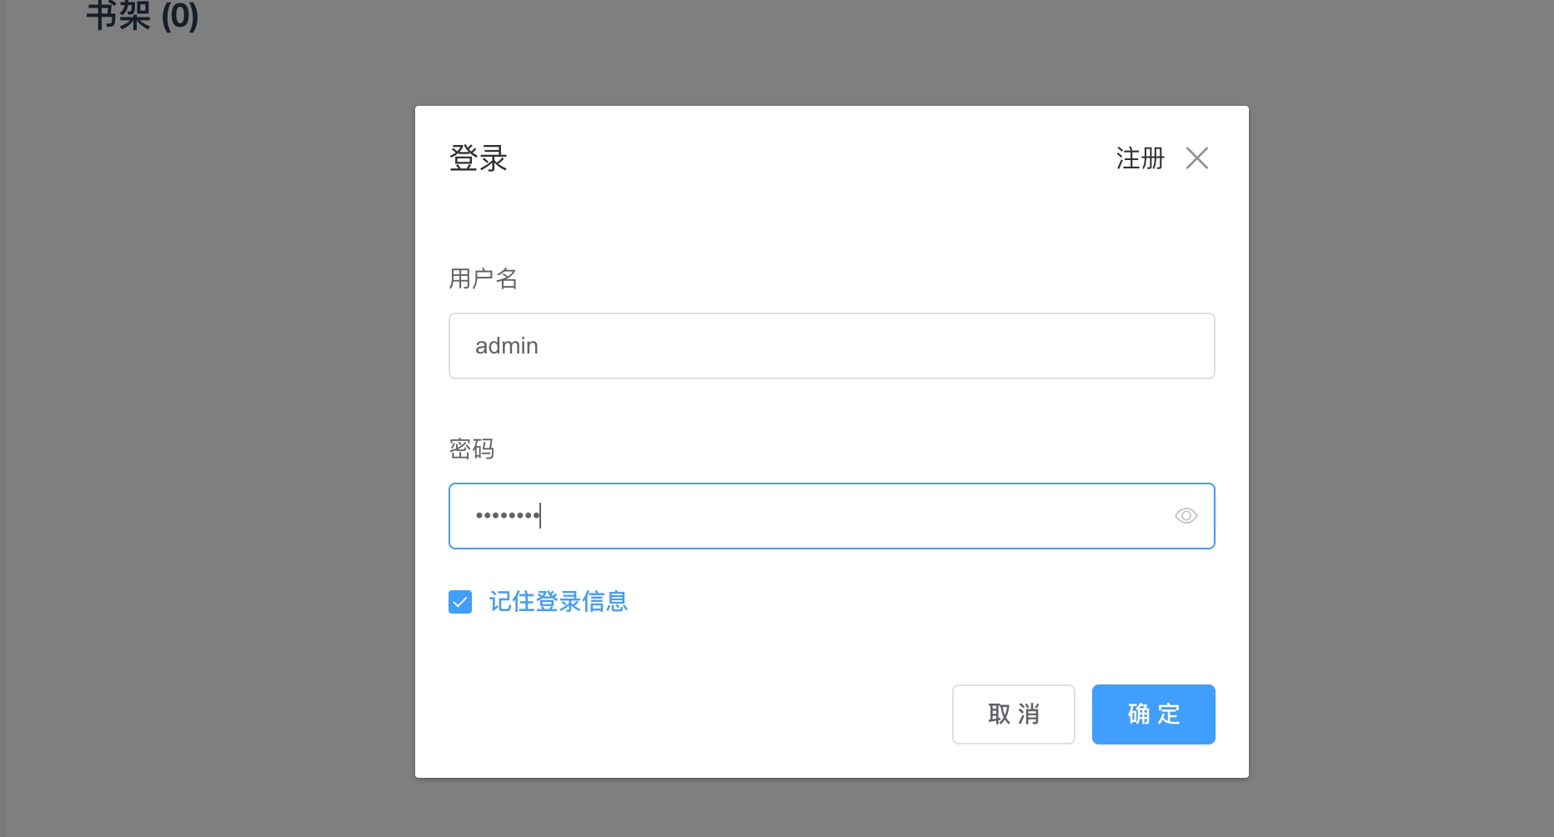The width and height of the screenshot is (1554, 837).
Task: Click the 密码 field label
Action: click(472, 449)
